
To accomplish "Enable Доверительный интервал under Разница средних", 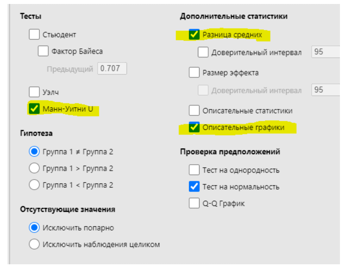I will click(x=203, y=52).
